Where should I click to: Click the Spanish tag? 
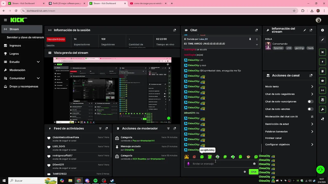[x=278, y=48]
